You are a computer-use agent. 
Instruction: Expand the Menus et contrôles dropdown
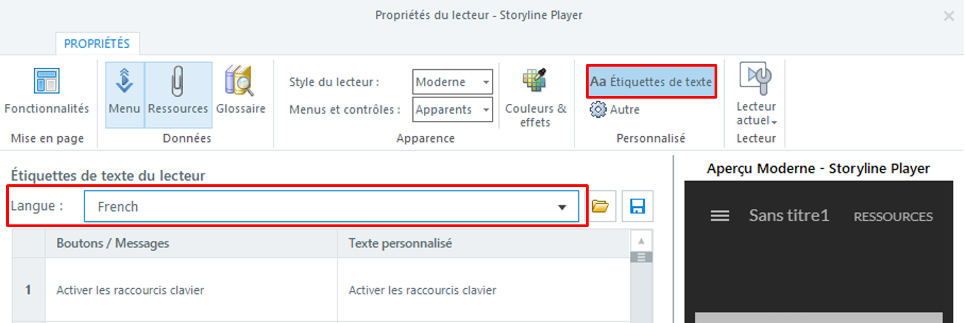(486, 109)
